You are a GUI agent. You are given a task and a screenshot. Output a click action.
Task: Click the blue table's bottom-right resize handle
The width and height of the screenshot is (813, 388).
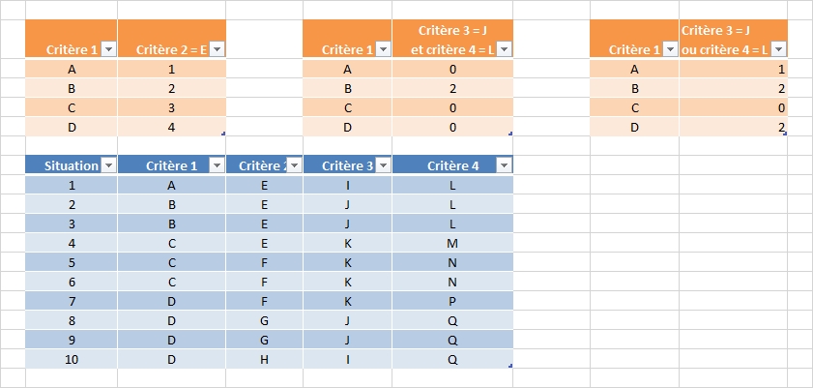point(509,366)
